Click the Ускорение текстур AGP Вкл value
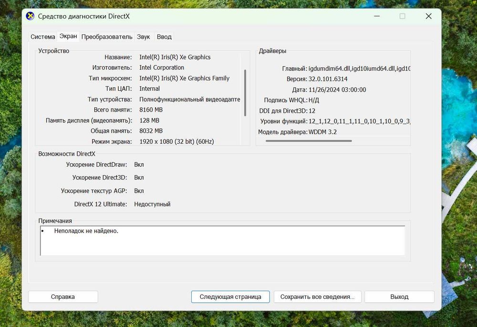477x327 pixels. coord(139,191)
